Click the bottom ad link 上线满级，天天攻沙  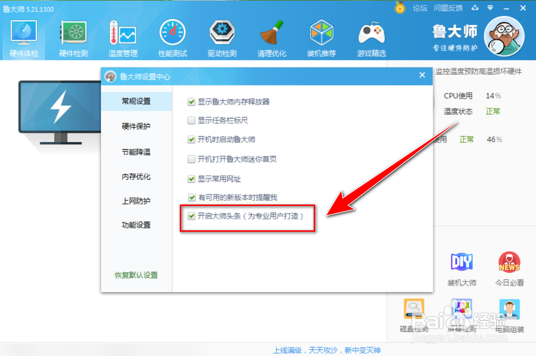327,350
